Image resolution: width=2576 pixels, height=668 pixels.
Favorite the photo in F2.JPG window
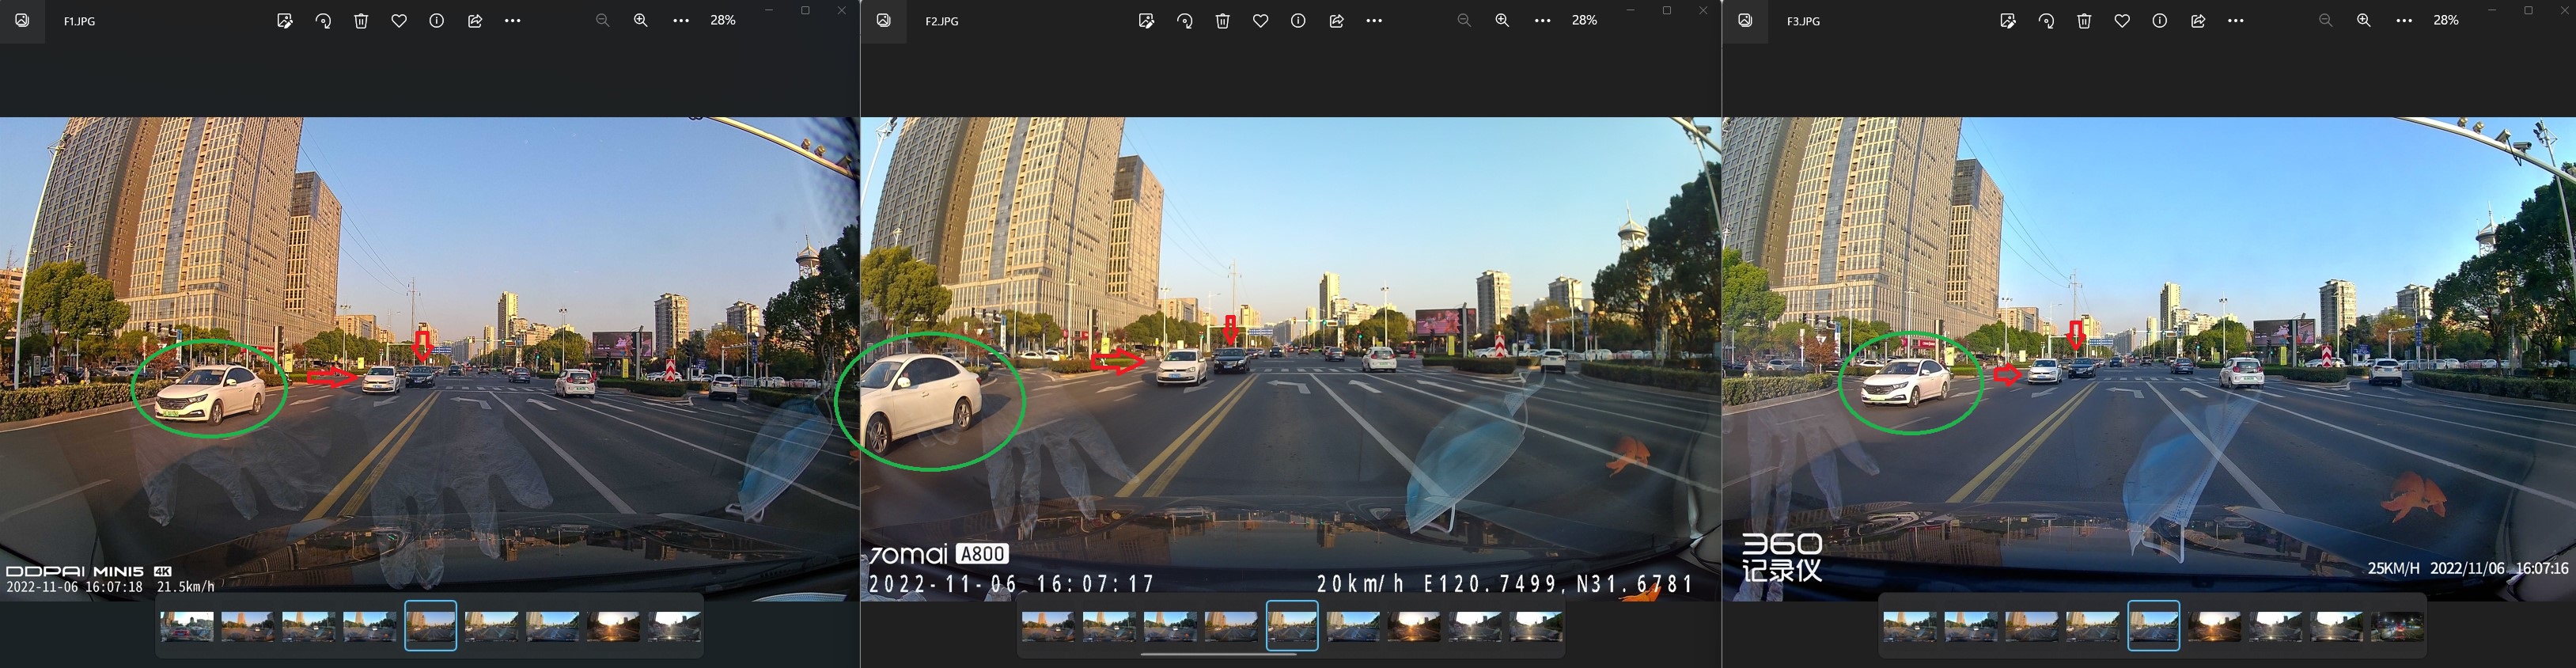coord(1261,21)
